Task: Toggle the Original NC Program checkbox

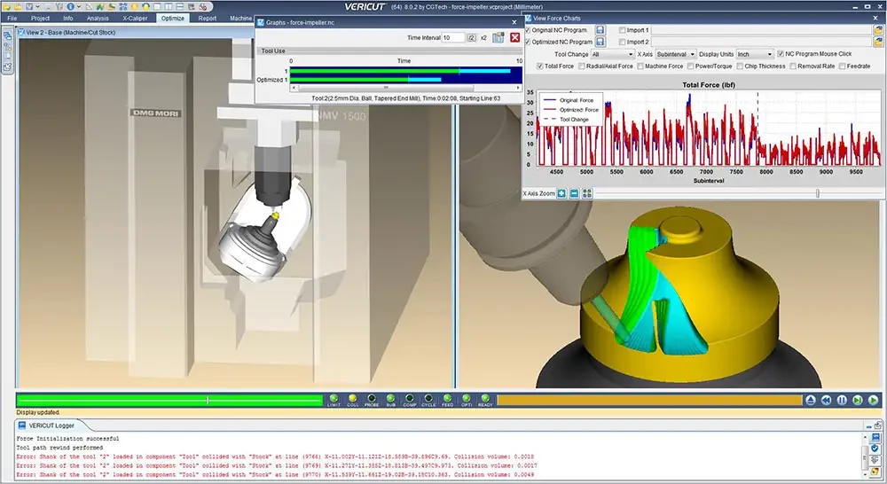Action: pyautogui.click(x=528, y=30)
